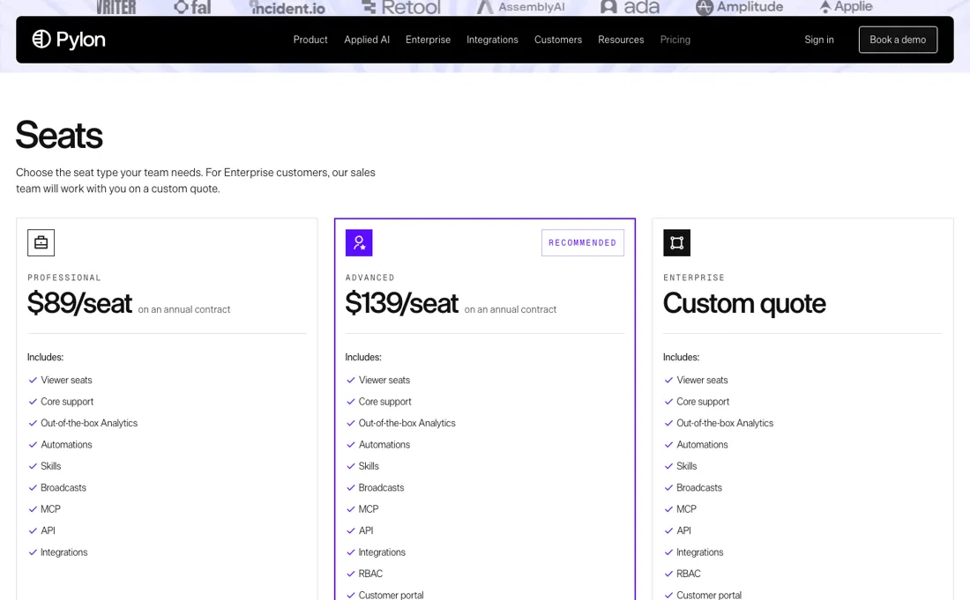Click Integrations in the Professional plan list
Screen dimensions: 970x600
[x=64, y=552]
